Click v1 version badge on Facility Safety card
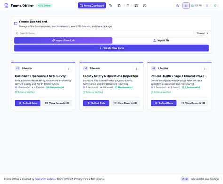Viewport: 223px width, 184px height. pyautogui.click(x=86, y=68)
